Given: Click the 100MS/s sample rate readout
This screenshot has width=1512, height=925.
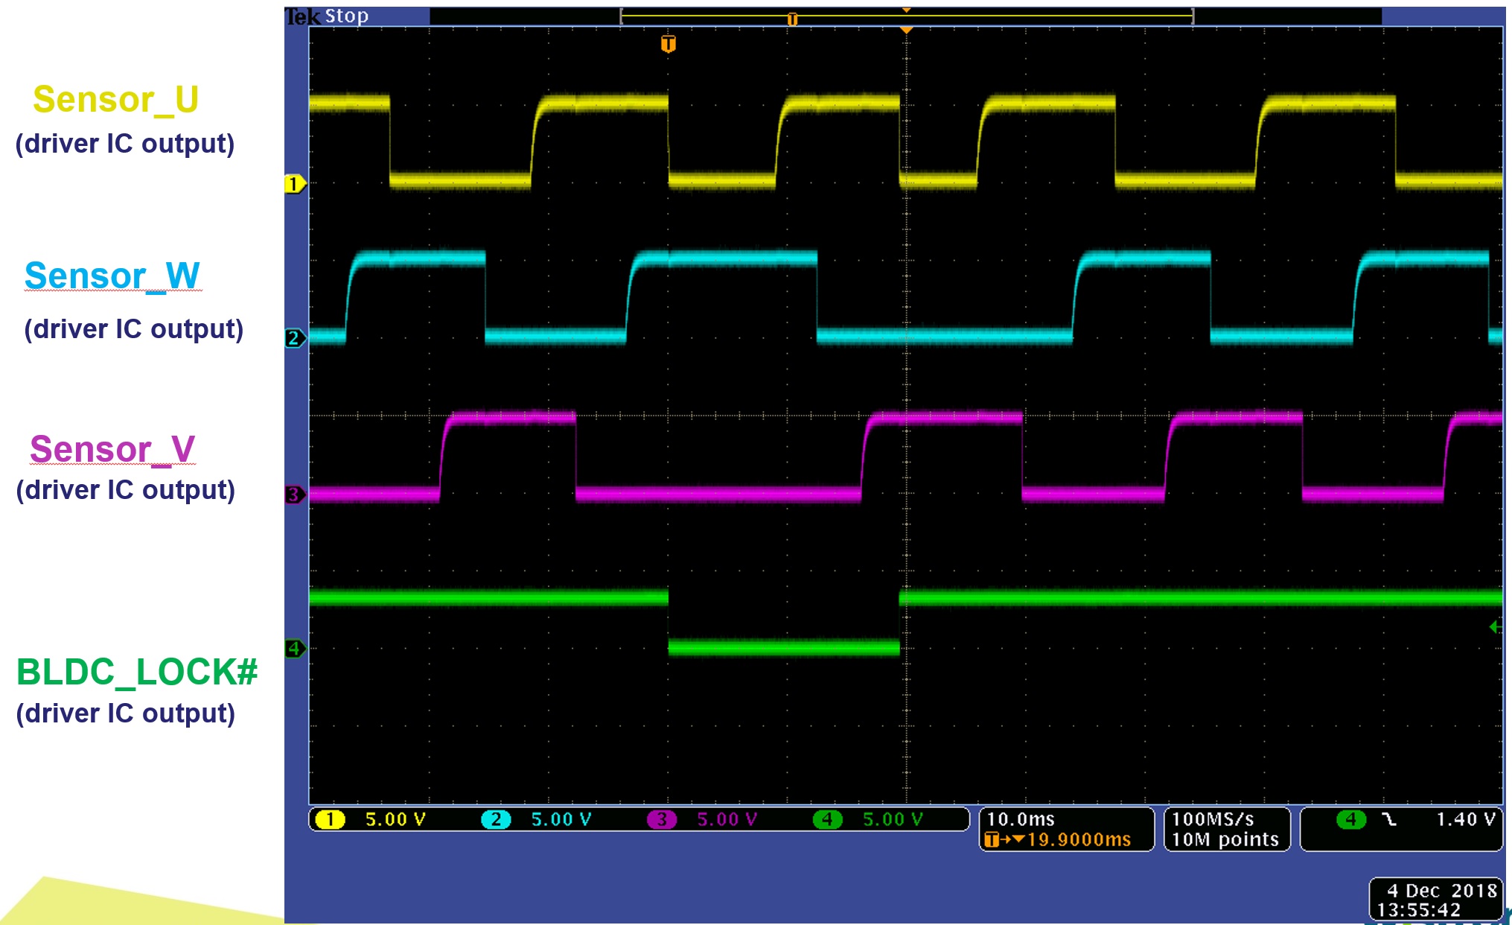Looking at the screenshot, I should pyautogui.click(x=1213, y=819).
